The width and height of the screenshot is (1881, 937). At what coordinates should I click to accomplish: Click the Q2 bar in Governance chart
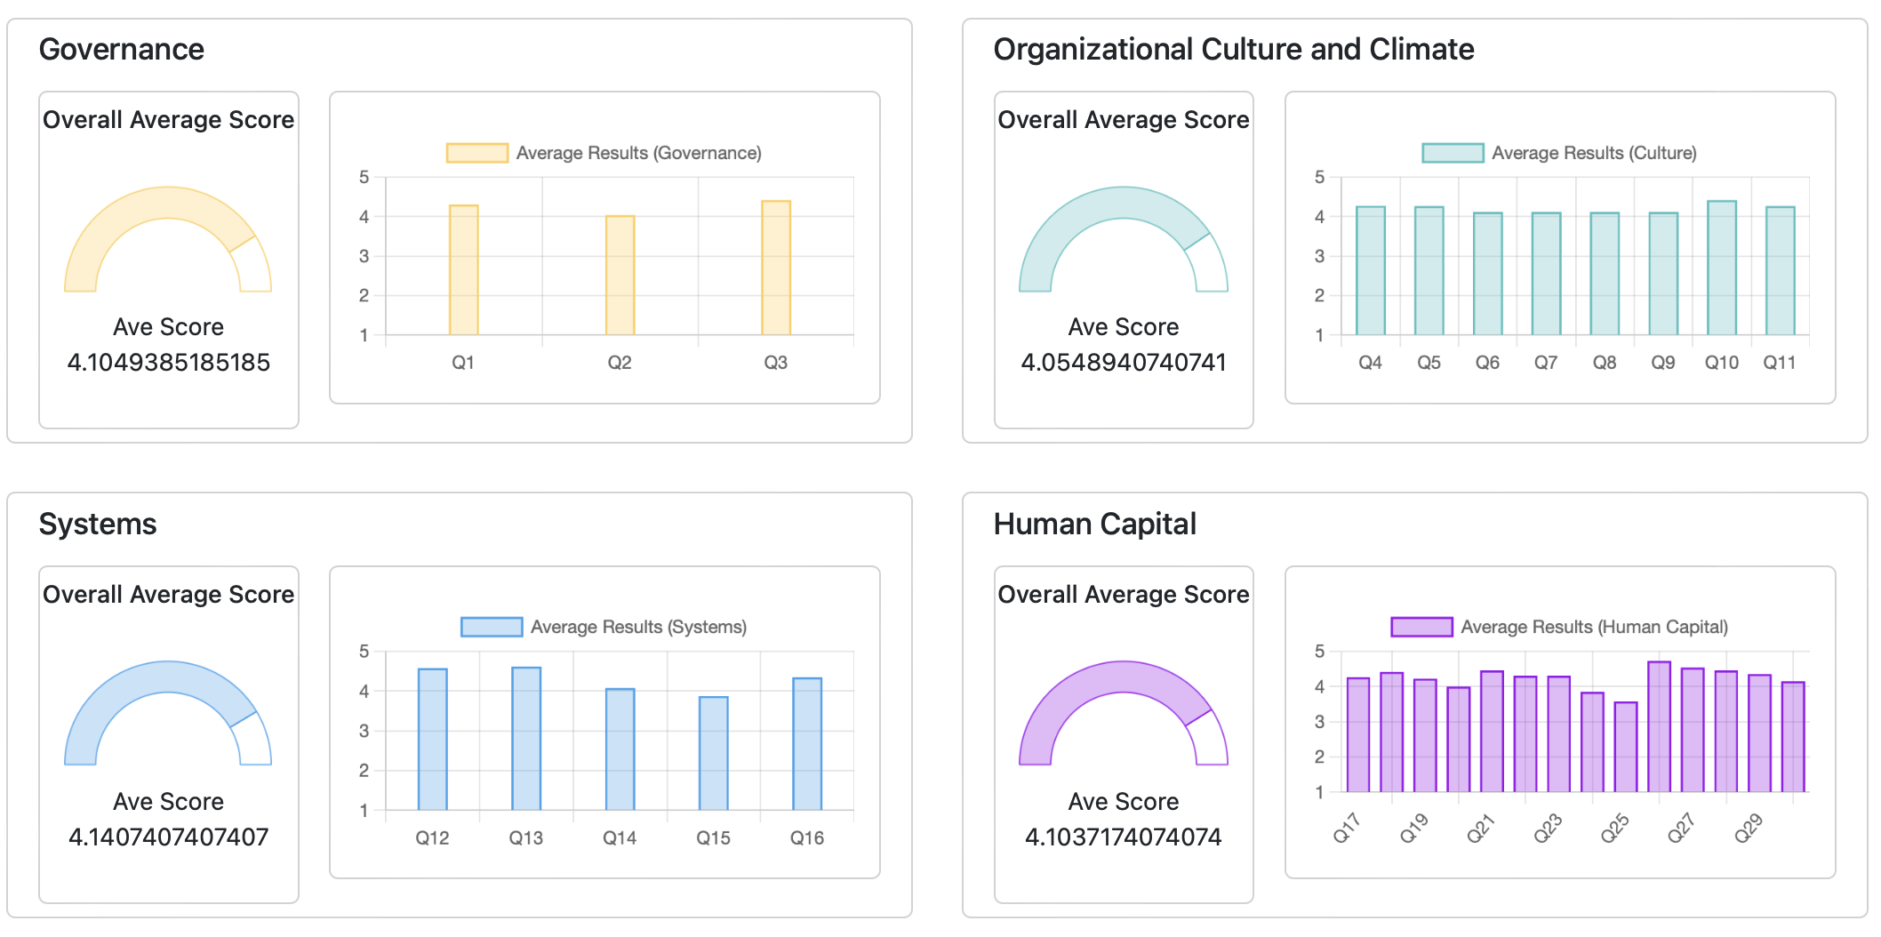pos(620,276)
